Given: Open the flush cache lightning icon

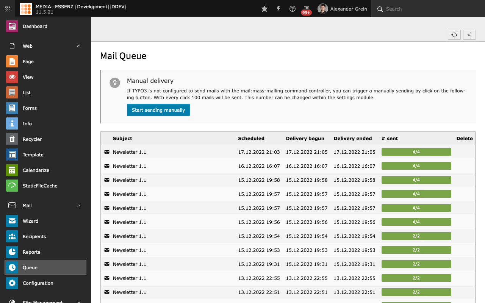Looking at the screenshot, I should tap(278, 9).
